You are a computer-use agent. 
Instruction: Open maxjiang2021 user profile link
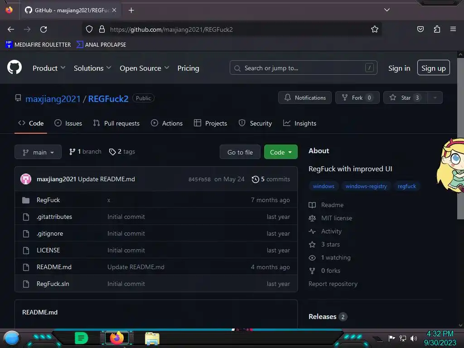tap(53, 99)
